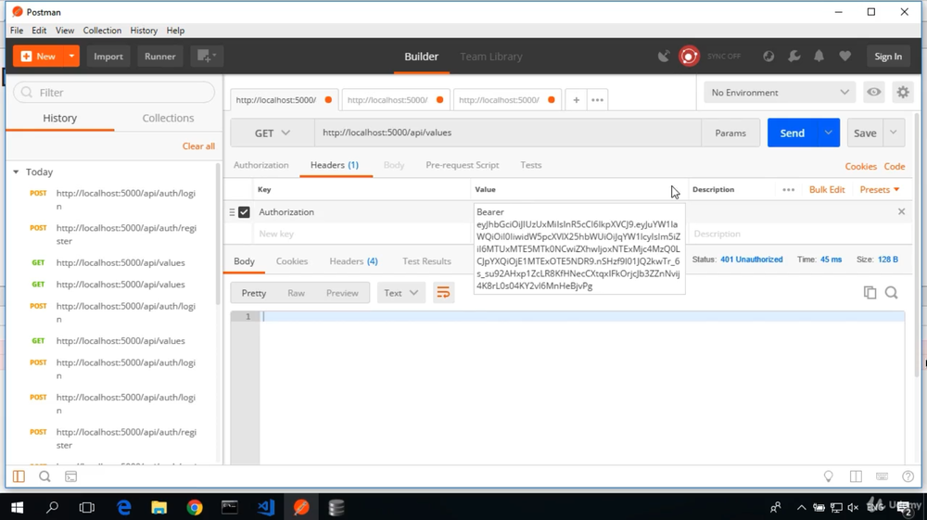
Task: Open the new window icon button
Action: (x=207, y=57)
